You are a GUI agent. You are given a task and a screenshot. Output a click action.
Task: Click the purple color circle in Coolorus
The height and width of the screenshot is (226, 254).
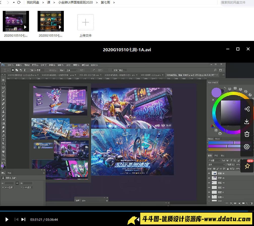point(216,92)
